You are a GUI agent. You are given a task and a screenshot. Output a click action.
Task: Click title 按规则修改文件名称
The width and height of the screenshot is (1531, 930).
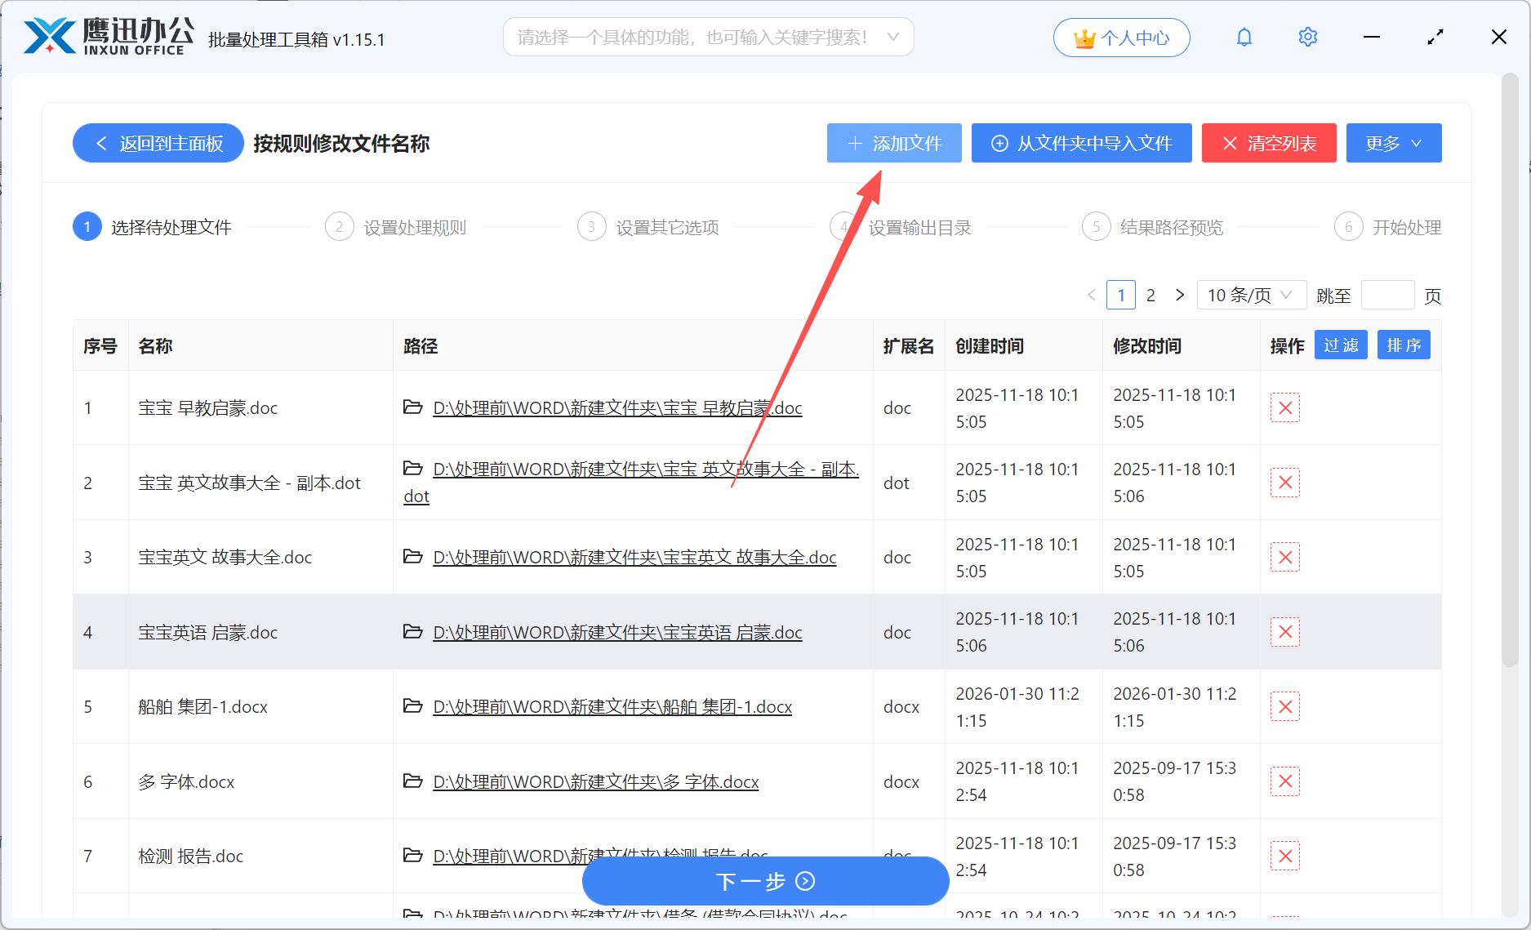(341, 143)
